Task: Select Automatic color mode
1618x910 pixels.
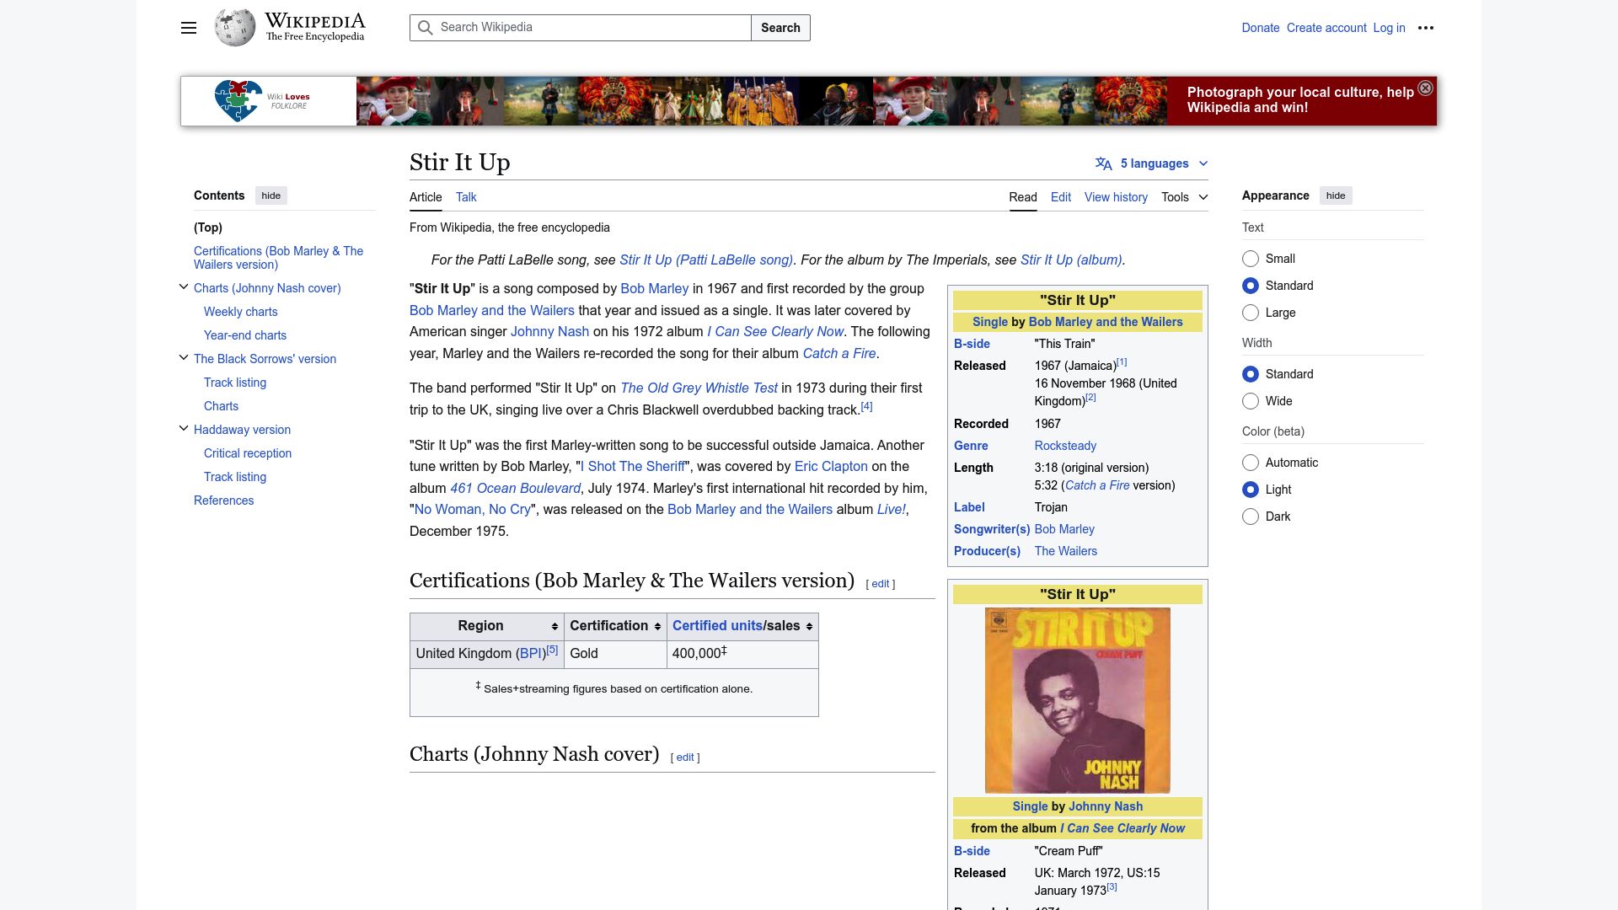Action: click(1251, 463)
